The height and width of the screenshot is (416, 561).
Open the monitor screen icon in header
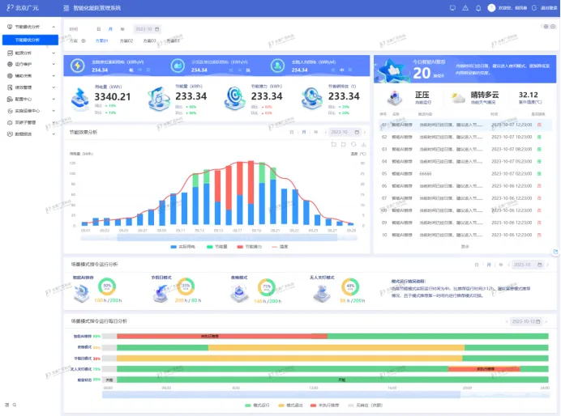[x=452, y=7]
